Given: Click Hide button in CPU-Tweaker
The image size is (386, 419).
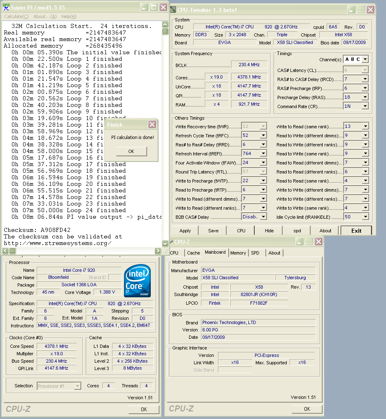Looking at the screenshot, I should click(269, 231).
